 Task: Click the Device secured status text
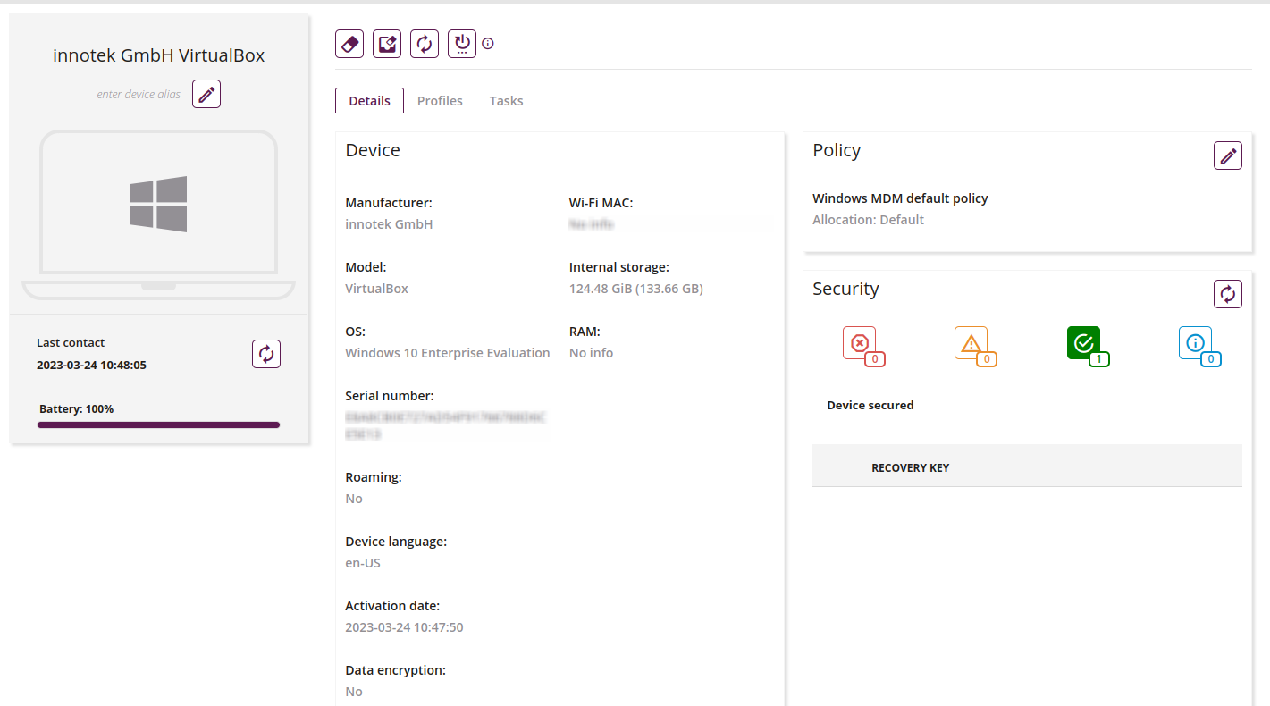coord(870,405)
